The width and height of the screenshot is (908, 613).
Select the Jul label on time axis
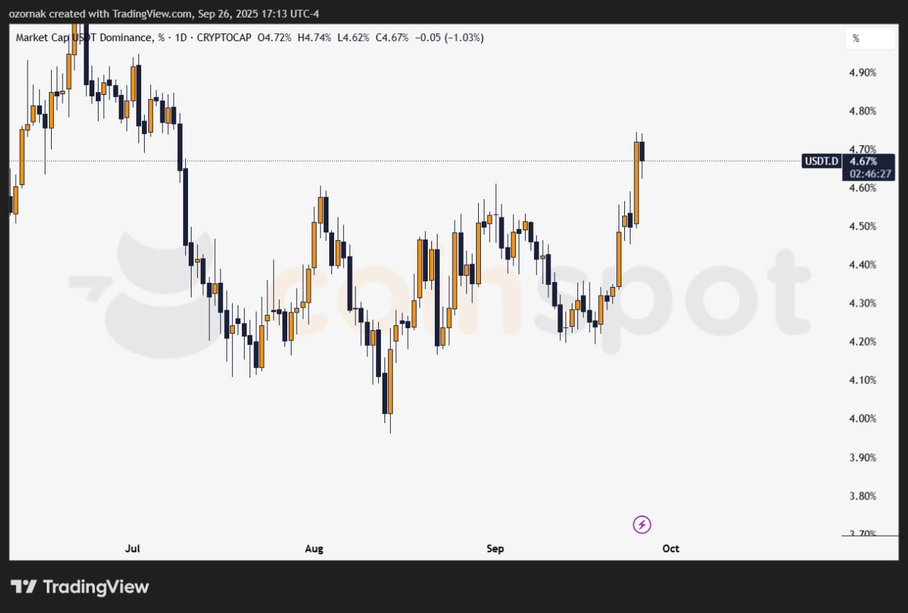tap(132, 549)
